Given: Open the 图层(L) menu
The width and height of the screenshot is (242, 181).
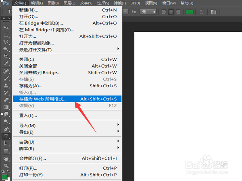Looking at the screenshot, I should (69, 3).
